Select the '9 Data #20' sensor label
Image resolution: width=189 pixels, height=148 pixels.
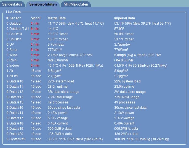click(15, 134)
